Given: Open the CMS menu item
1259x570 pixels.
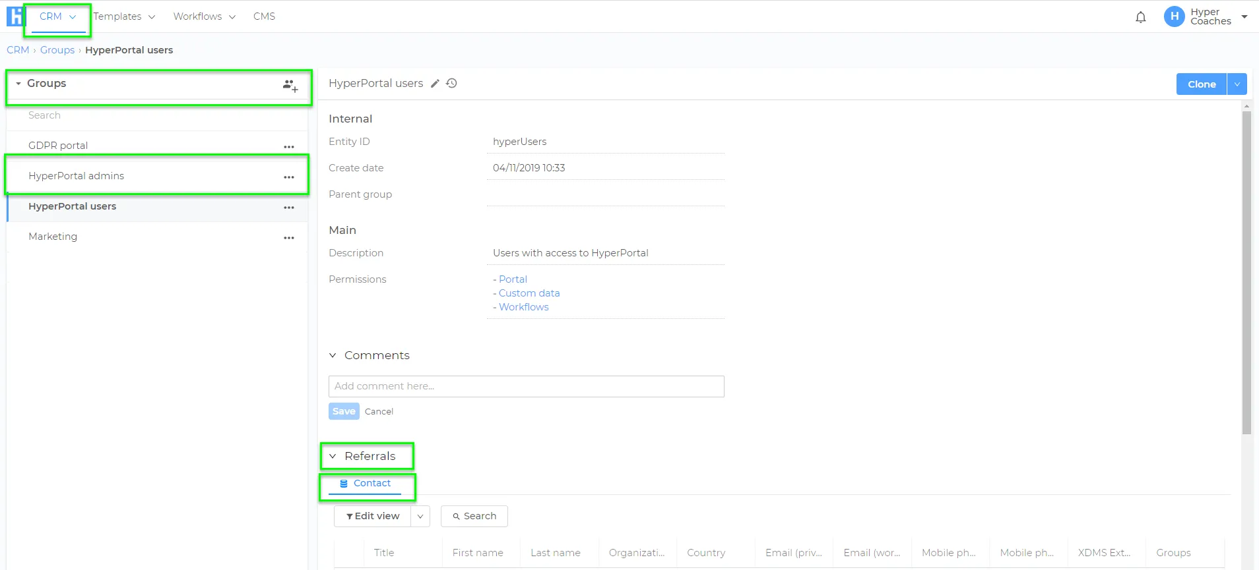Looking at the screenshot, I should point(264,16).
